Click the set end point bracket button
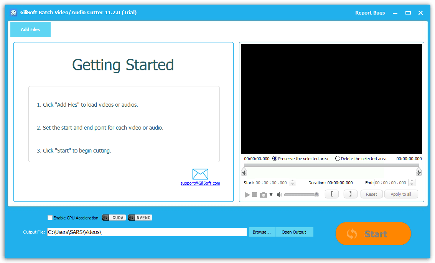Viewport: 435px width, 263px height. (x=350, y=194)
